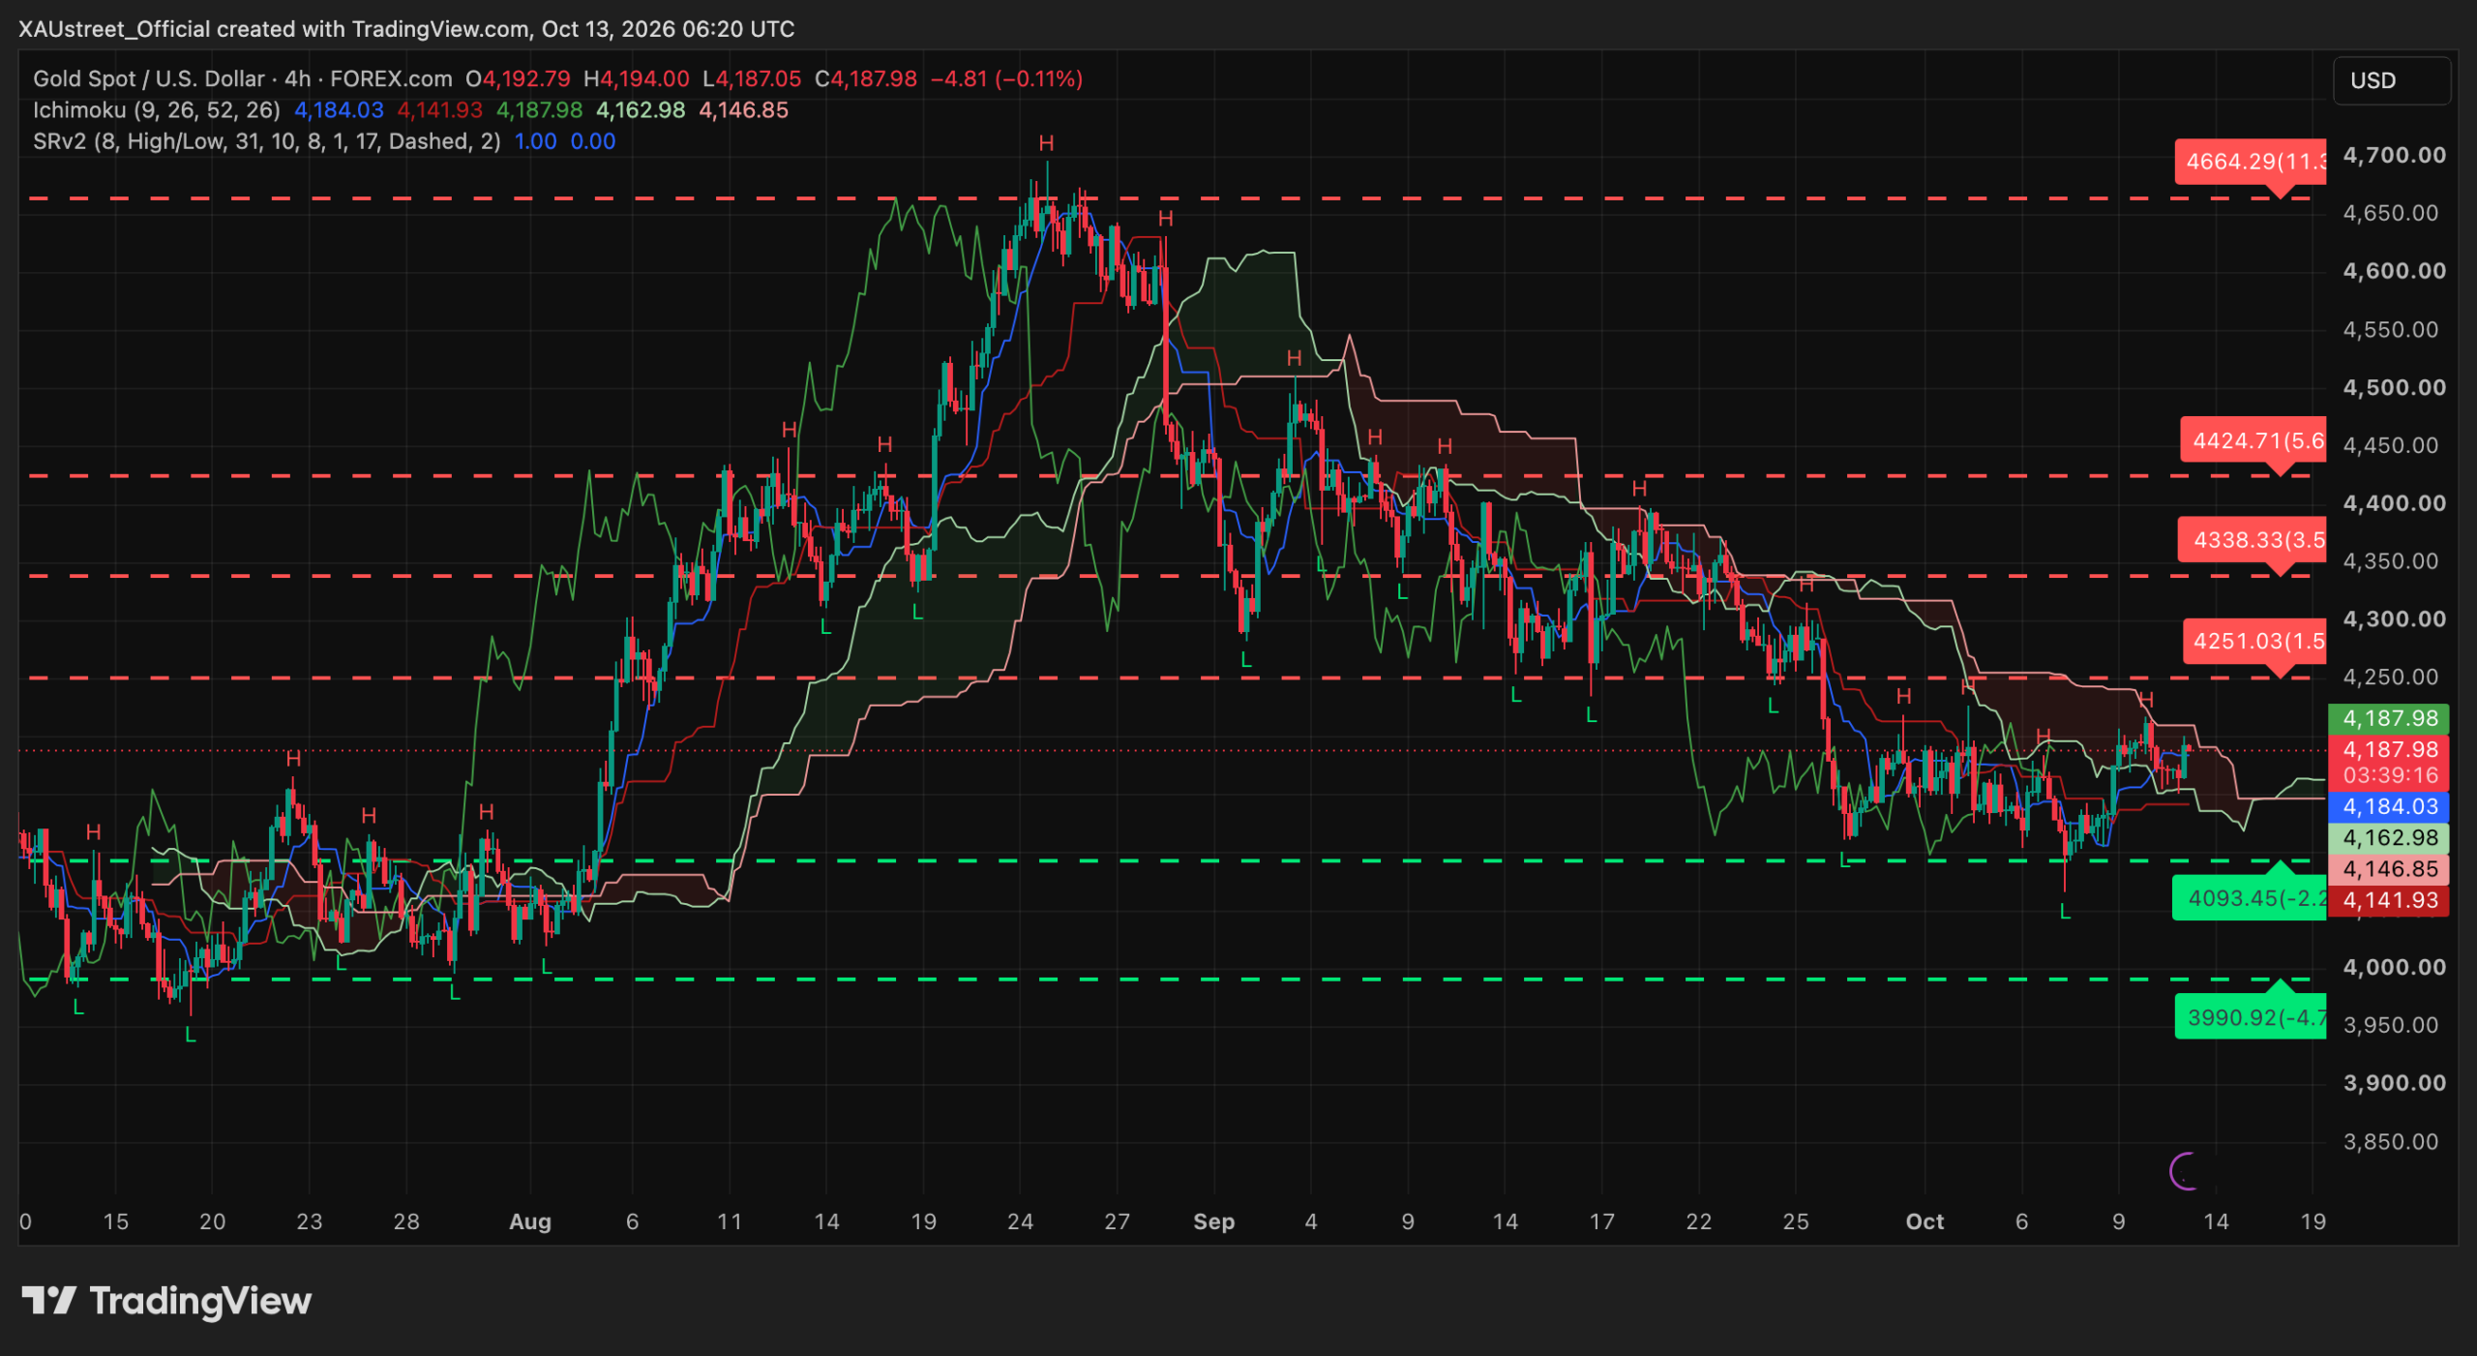2477x1356 pixels.
Task: Click the open price O4,192.79 value
Action: point(518,78)
